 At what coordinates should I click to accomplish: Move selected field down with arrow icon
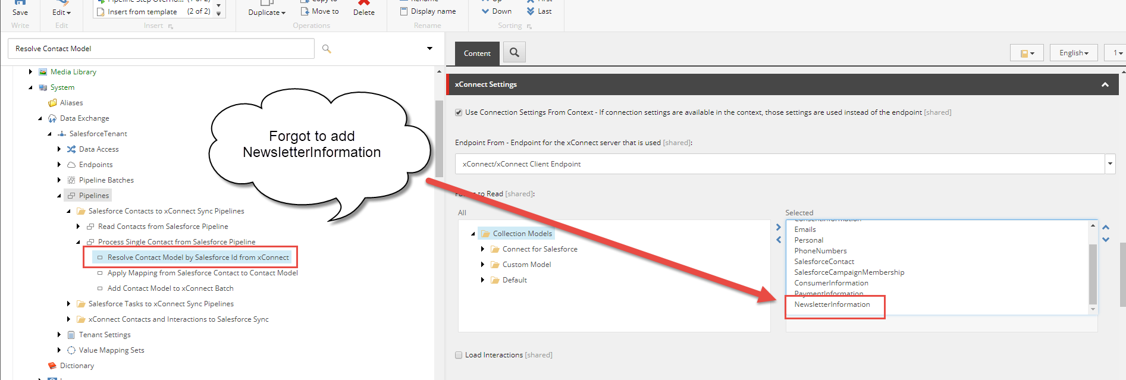[1106, 240]
